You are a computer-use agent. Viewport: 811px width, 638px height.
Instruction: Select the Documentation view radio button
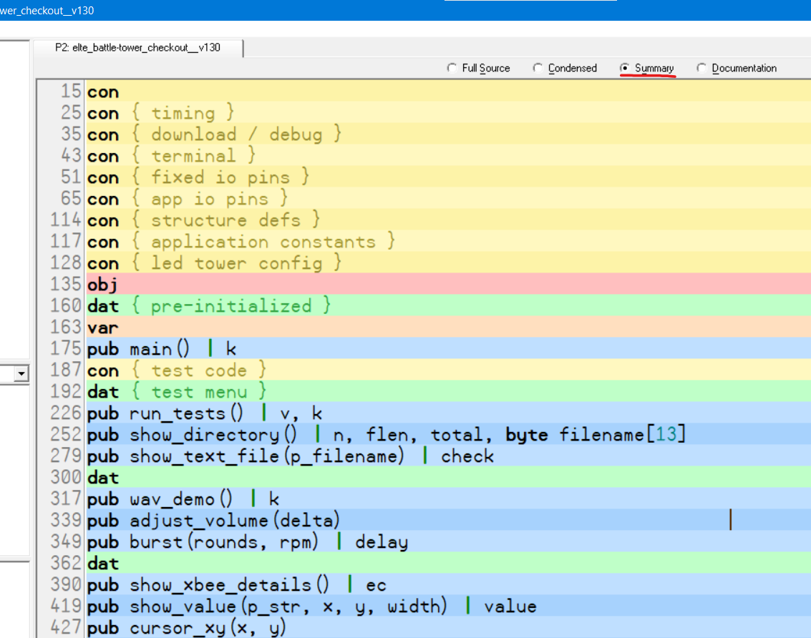(x=737, y=68)
